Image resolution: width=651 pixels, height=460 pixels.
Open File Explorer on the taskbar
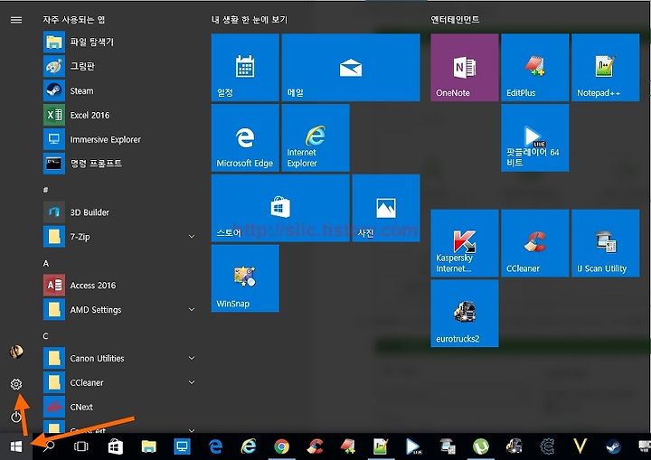(x=148, y=446)
